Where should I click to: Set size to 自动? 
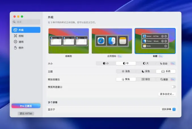point(166,64)
